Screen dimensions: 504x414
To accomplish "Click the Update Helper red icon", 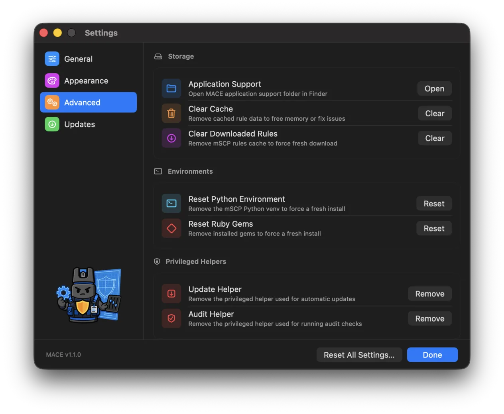I will coord(171,294).
